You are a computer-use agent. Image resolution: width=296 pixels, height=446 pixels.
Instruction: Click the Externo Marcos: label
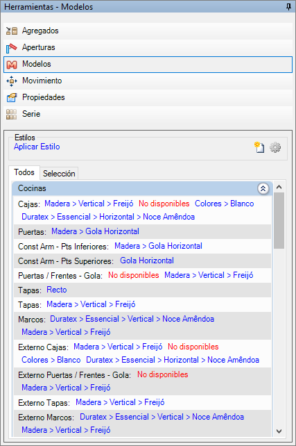pyautogui.click(x=46, y=418)
